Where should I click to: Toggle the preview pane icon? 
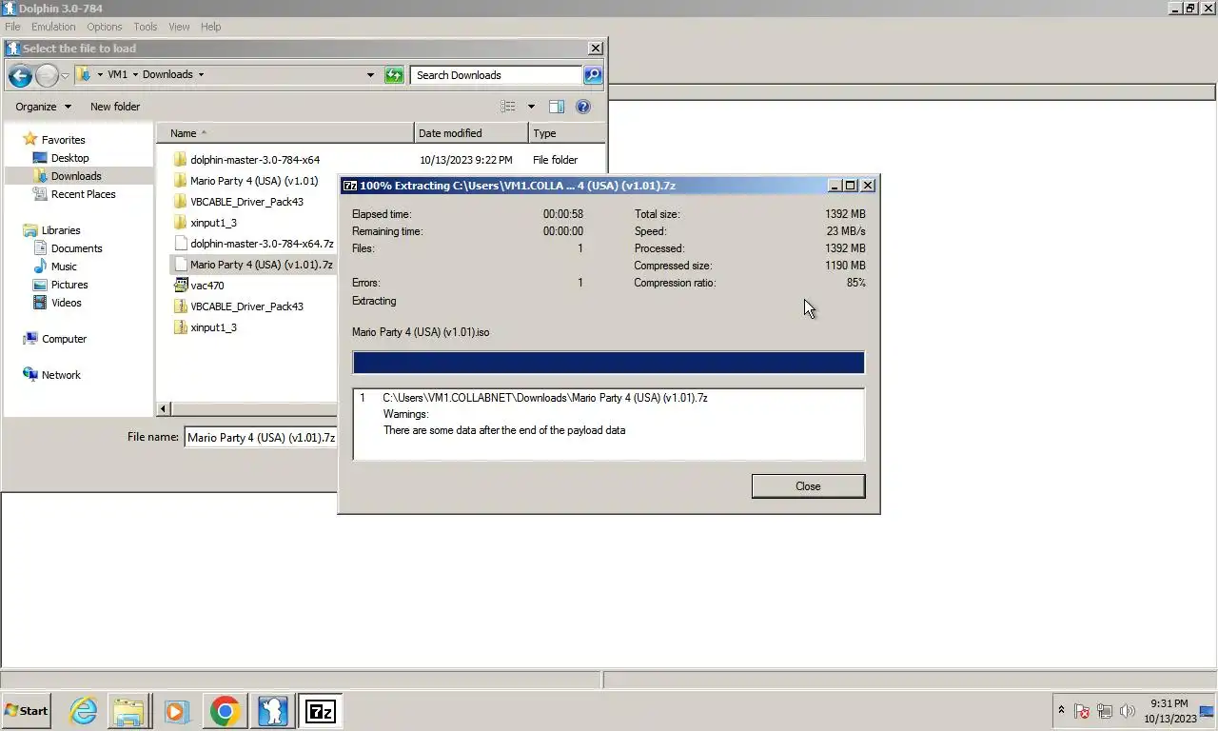coord(557,107)
